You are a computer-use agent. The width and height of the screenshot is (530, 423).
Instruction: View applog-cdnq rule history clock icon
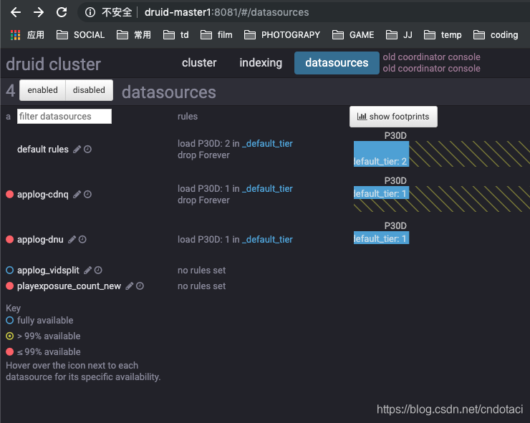click(87, 194)
